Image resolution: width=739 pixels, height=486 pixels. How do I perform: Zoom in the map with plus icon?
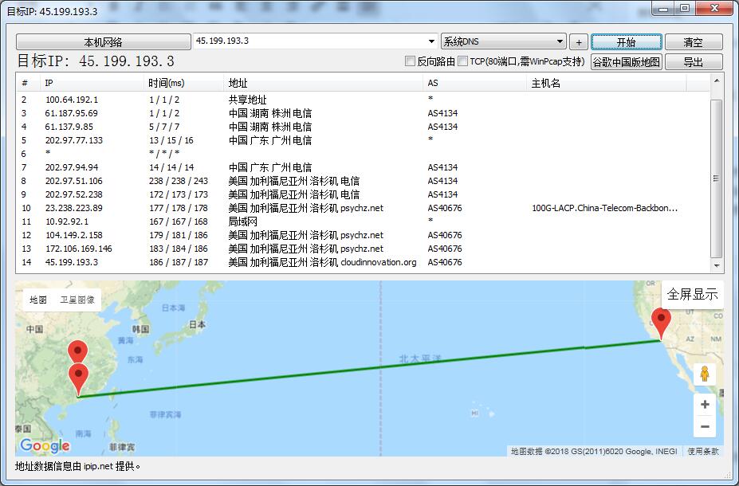(704, 404)
